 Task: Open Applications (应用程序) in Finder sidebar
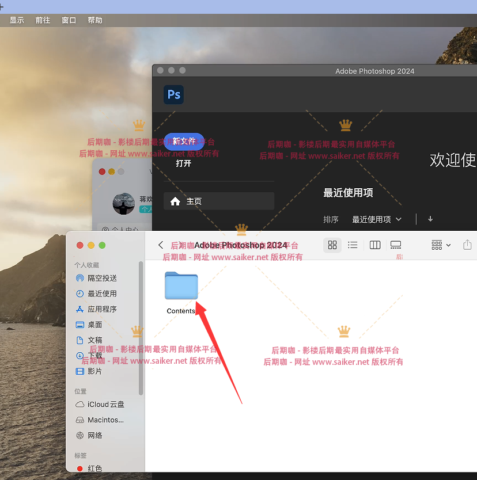97,309
